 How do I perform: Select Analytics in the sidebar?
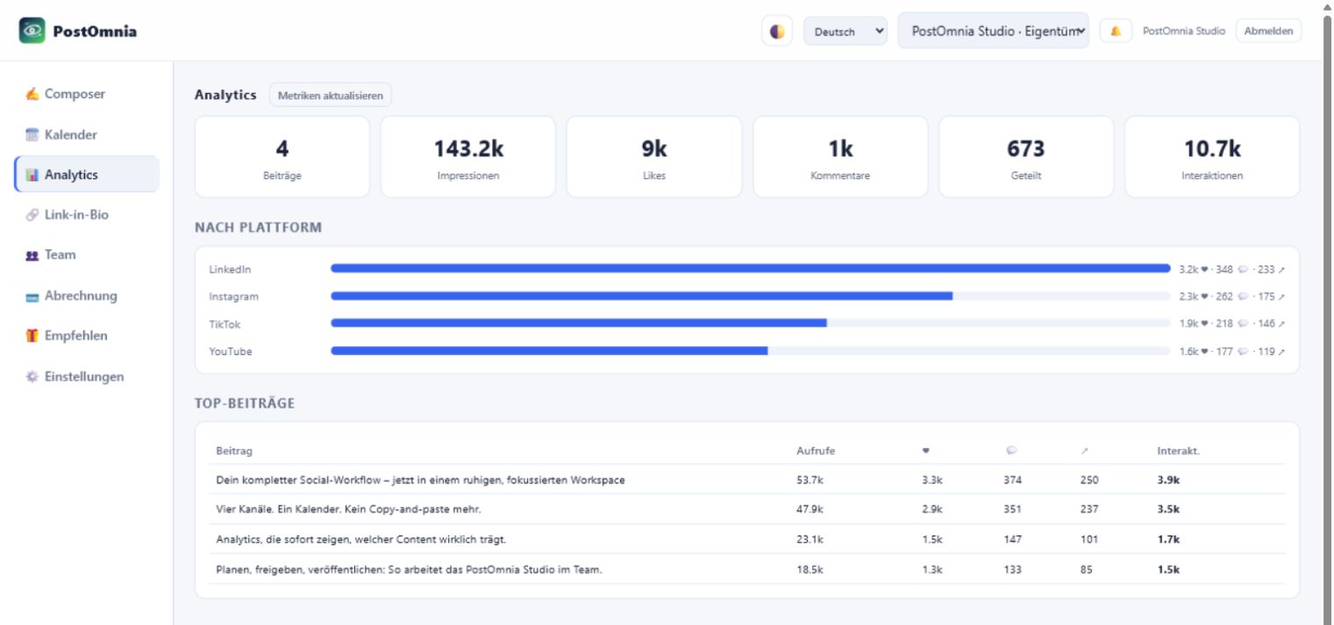pyautogui.click(x=86, y=174)
